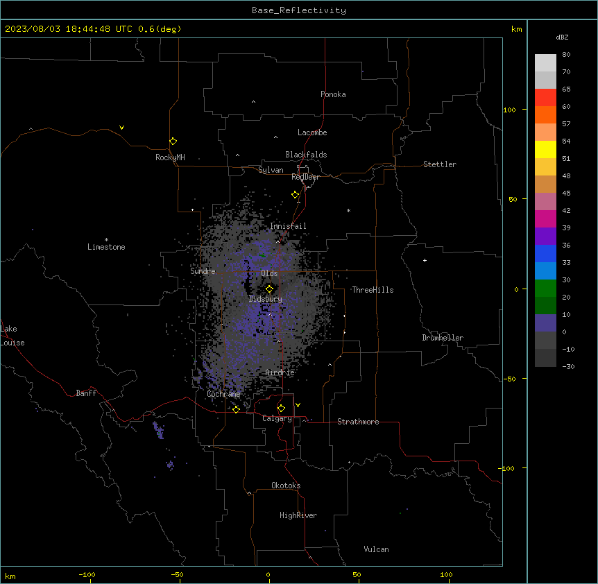Click the Stettler label
598x584 pixels.
point(440,164)
